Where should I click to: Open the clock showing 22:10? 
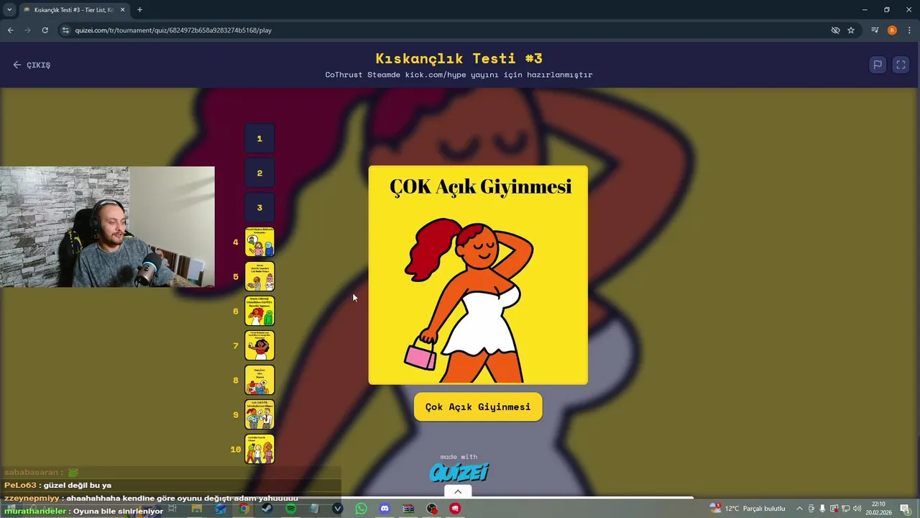point(878,509)
